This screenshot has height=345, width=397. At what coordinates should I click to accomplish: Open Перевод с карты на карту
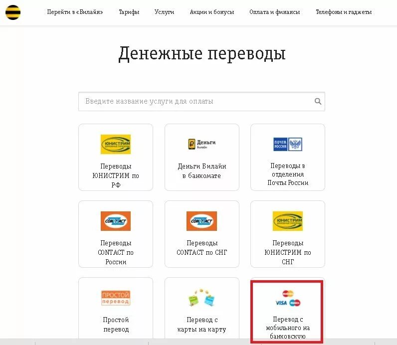pyautogui.click(x=202, y=325)
